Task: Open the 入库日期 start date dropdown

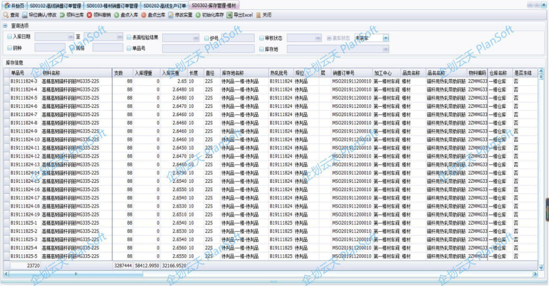Action: point(70,37)
